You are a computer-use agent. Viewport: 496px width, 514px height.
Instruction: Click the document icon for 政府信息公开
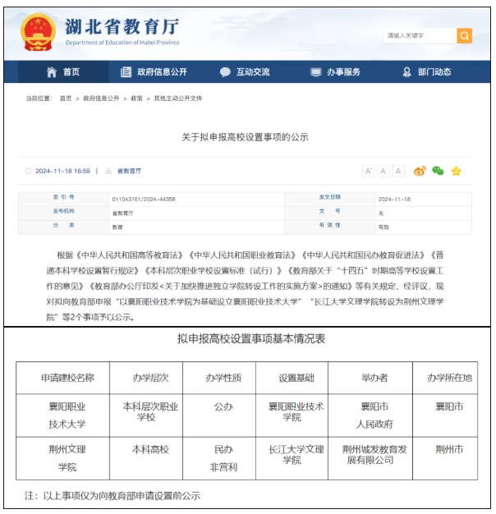126,72
